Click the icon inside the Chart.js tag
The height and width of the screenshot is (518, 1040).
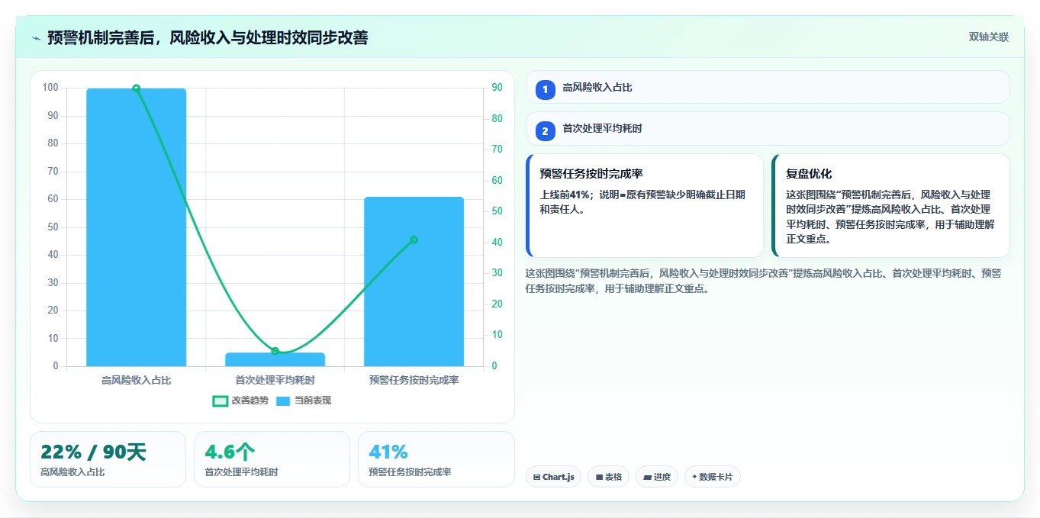pos(537,478)
